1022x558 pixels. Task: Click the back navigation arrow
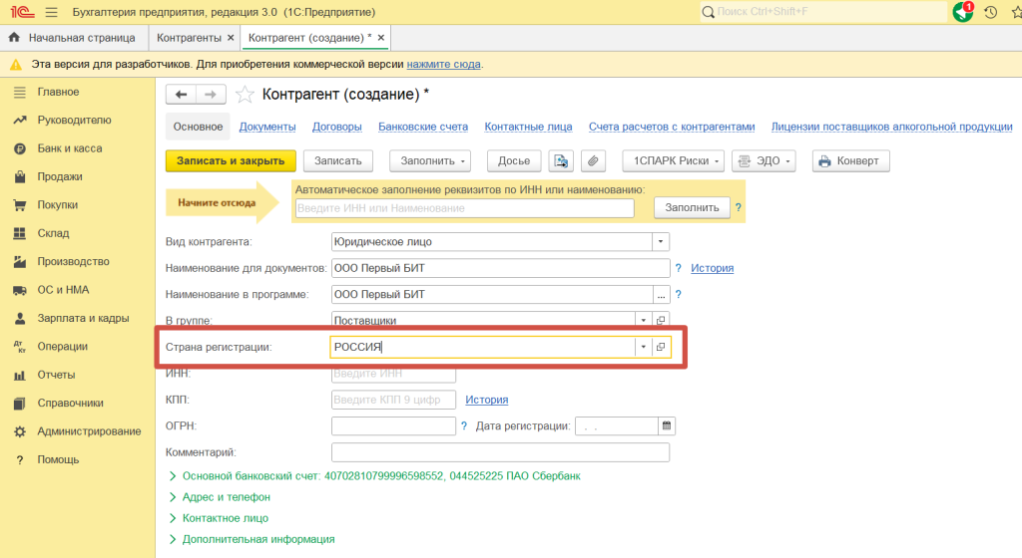tap(181, 95)
